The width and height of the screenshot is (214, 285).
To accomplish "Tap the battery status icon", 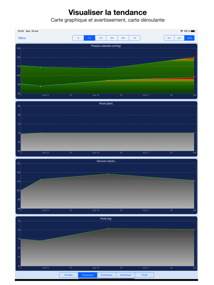I will [193, 31].
